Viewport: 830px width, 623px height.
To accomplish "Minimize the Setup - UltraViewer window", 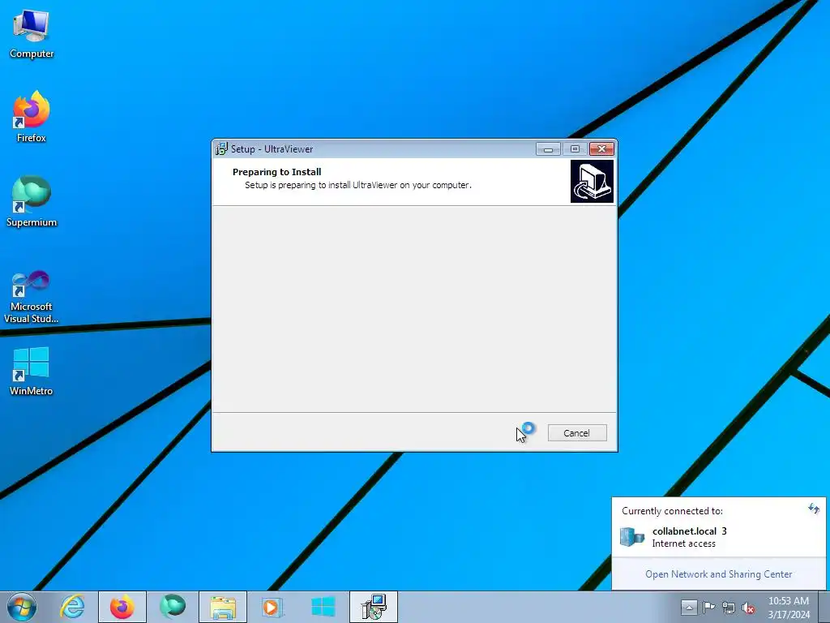I will coord(548,149).
